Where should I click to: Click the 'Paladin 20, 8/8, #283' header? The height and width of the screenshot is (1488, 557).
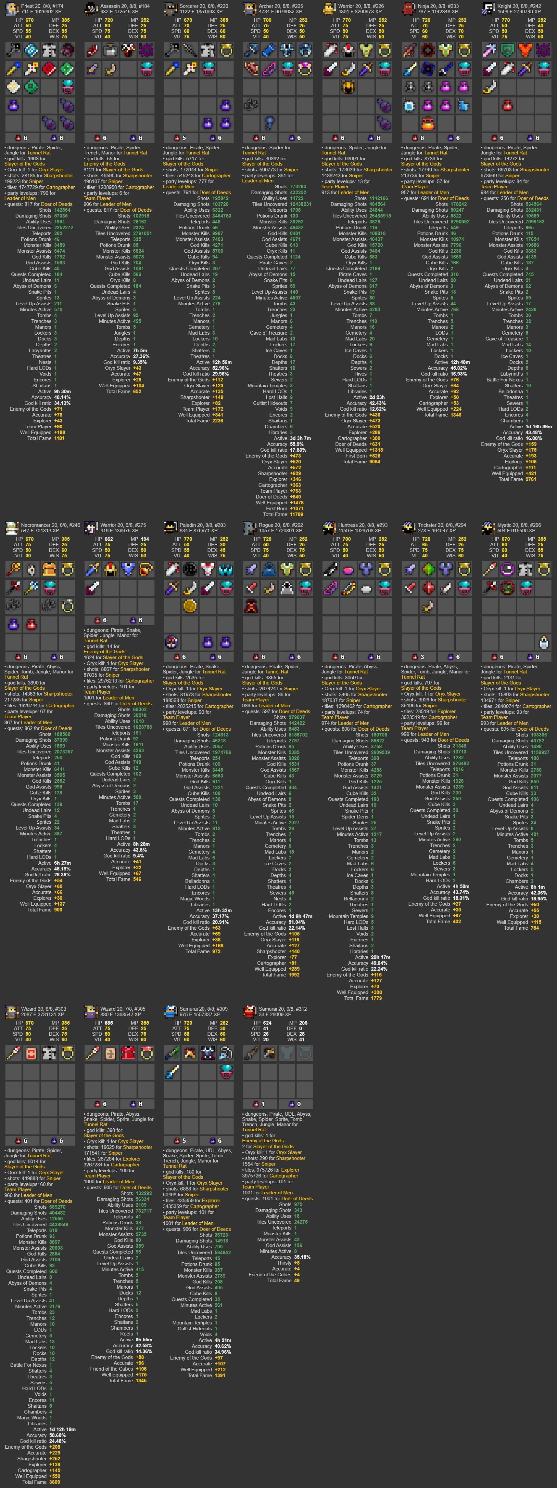tap(203, 525)
